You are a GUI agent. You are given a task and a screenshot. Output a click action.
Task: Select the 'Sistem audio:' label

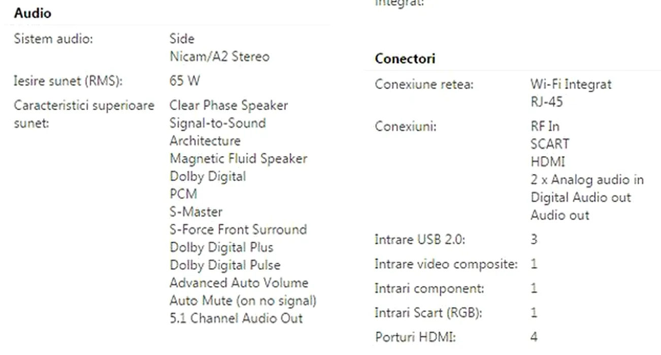click(53, 39)
